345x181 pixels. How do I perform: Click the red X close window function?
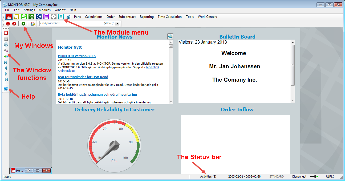coord(6,33)
